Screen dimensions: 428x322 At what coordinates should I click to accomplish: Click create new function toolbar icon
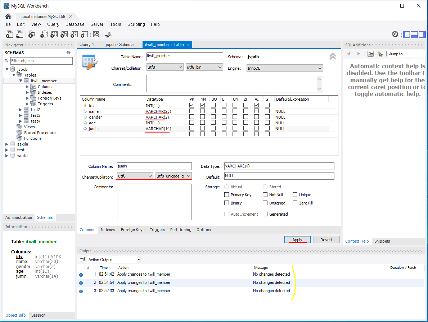(x=84, y=34)
